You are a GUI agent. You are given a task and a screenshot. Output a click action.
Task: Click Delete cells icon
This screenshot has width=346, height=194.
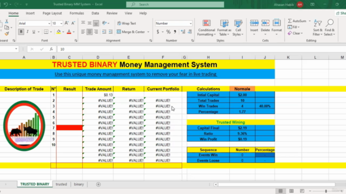pyautogui.click(x=265, y=23)
